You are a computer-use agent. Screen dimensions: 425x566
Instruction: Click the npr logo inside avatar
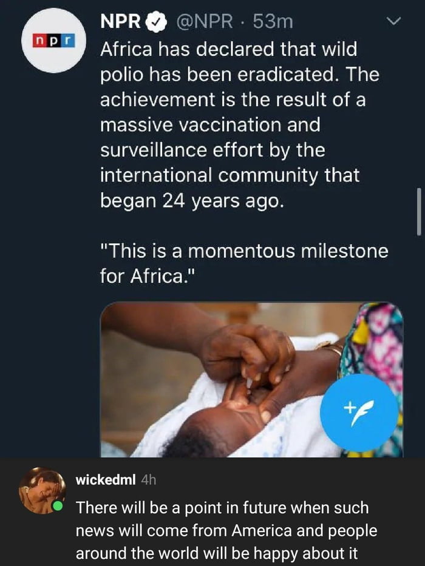point(53,41)
